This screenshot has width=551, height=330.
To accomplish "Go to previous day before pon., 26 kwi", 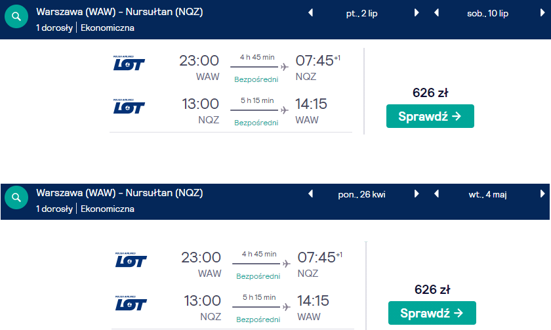I will click(311, 194).
